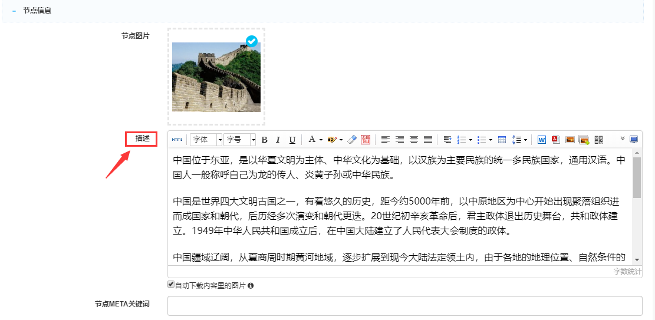Click the blue check badge on the node image

coord(252,41)
